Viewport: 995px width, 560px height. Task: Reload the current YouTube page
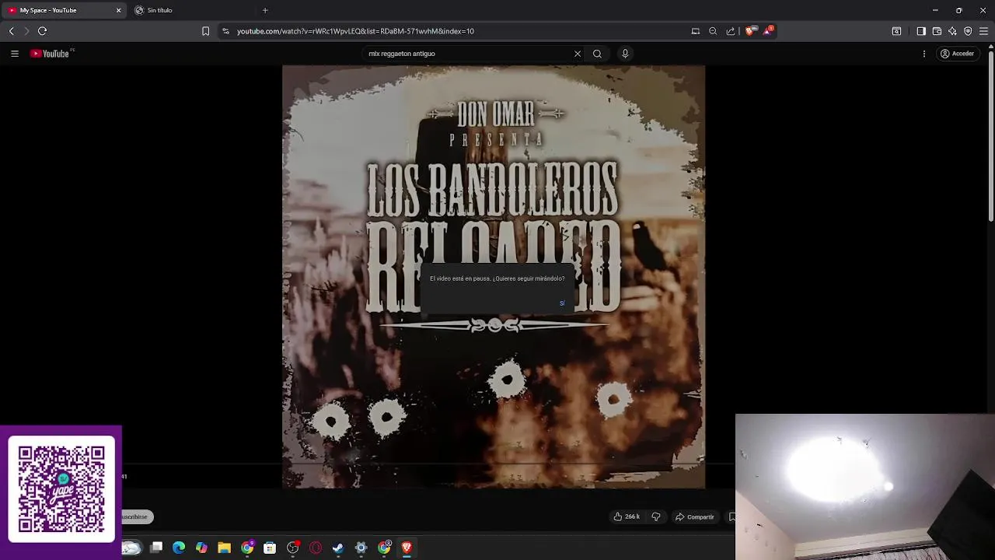click(42, 31)
